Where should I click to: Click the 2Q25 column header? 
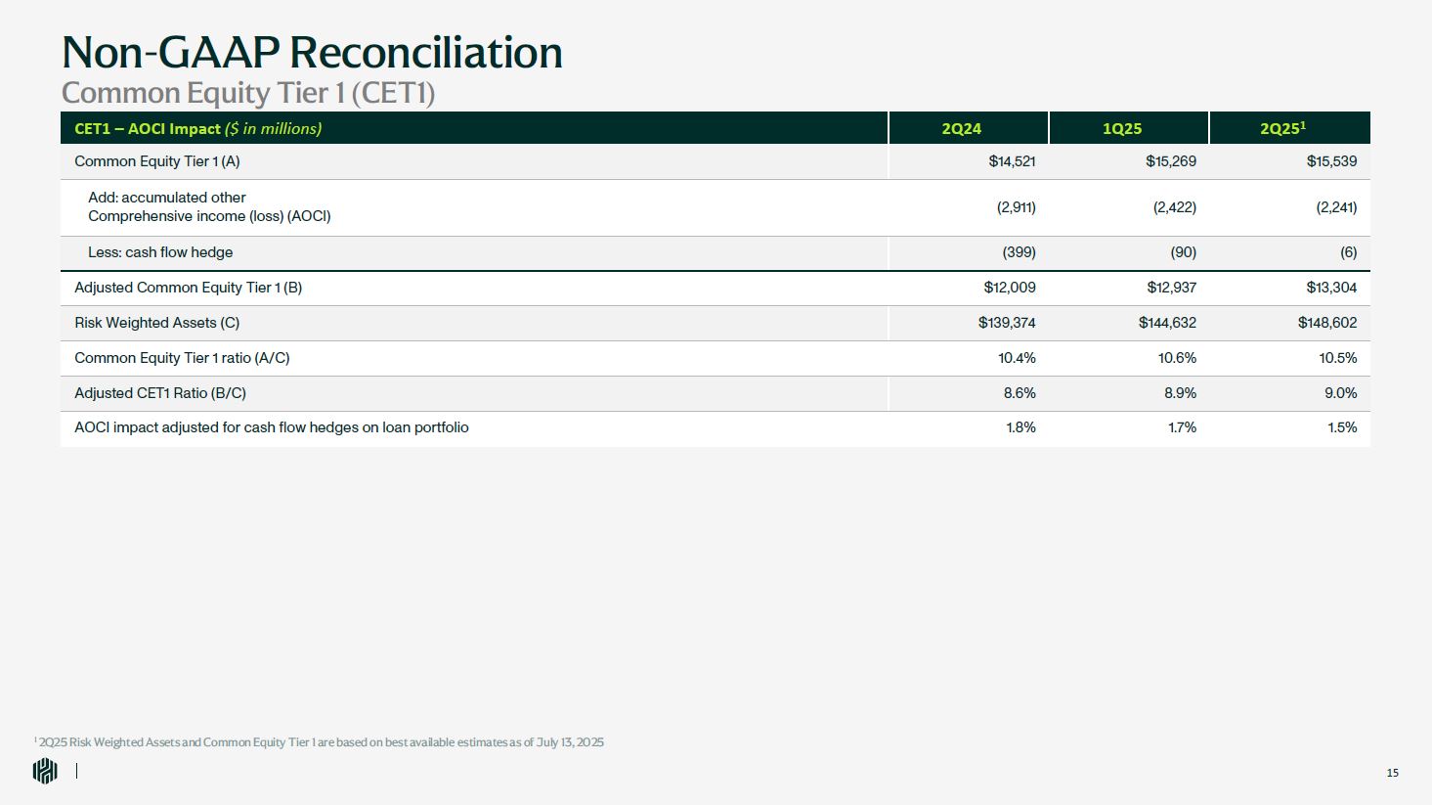pyautogui.click(x=1282, y=128)
